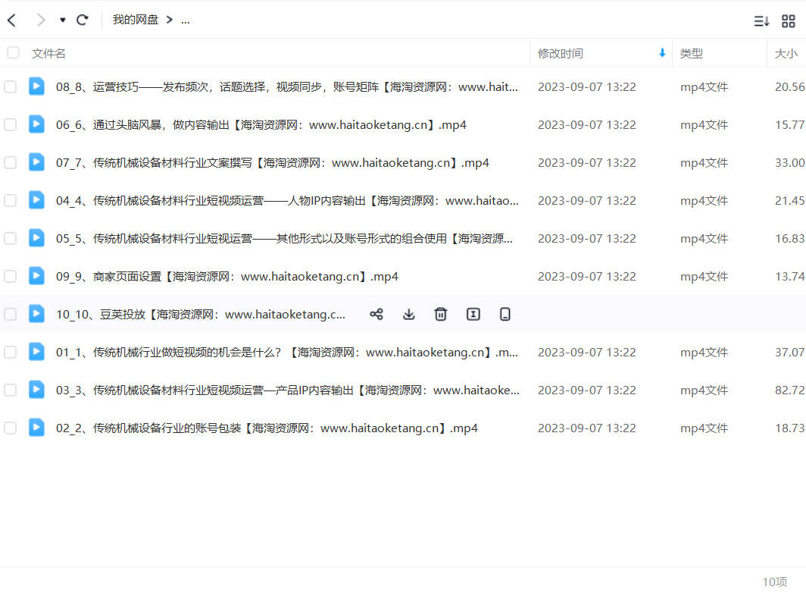The height and width of the screenshot is (599, 806).
Task: Toggle the blue sort direction arrow
Action: pyautogui.click(x=662, y=52)
